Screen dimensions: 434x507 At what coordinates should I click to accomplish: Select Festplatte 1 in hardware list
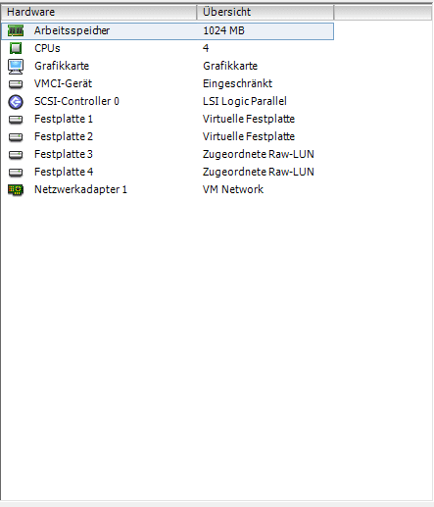[x=64, y=119]
